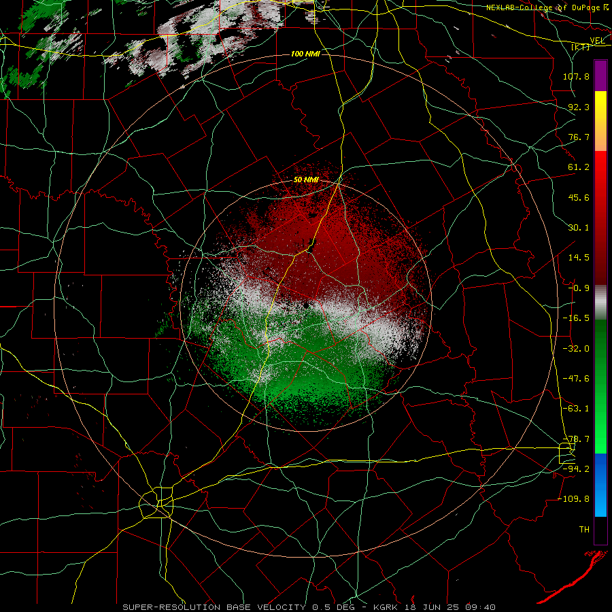Click the -94.2 value on velocity scale
612x612 pixels.
point(576,469)
